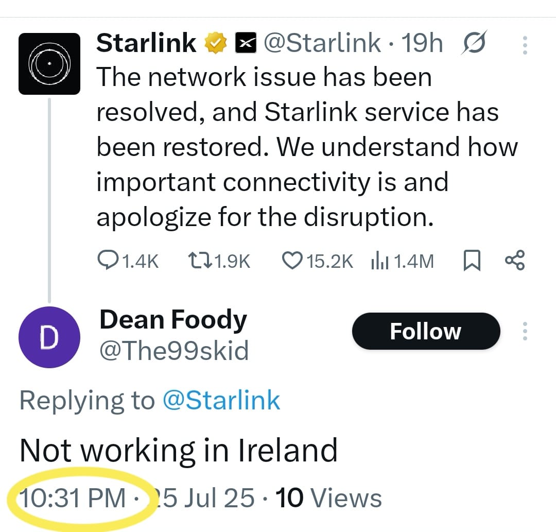Click the 10:31 PM timestamp
The width and height of the screenshot is (556, 532).
72,498
